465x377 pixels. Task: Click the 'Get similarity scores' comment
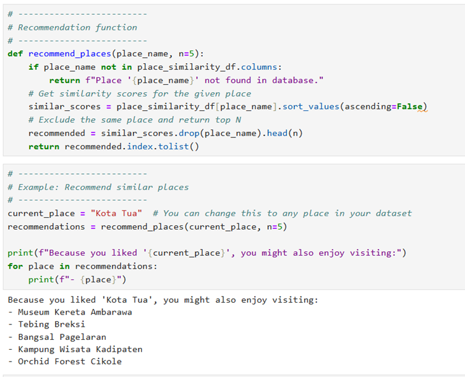point(140,93)
